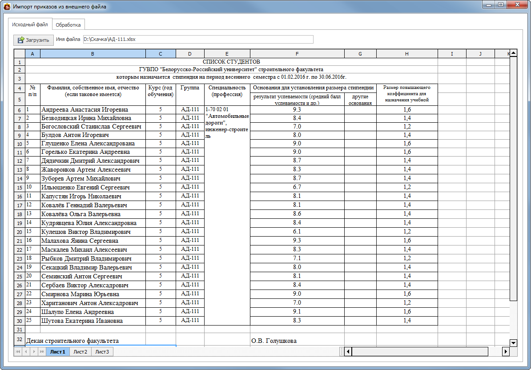
Task: Select column J header
Action: (x=480, y=53)
